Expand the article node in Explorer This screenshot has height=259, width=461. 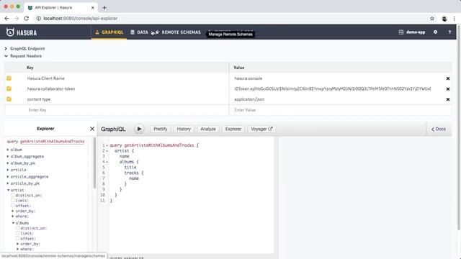coord(8,170)
